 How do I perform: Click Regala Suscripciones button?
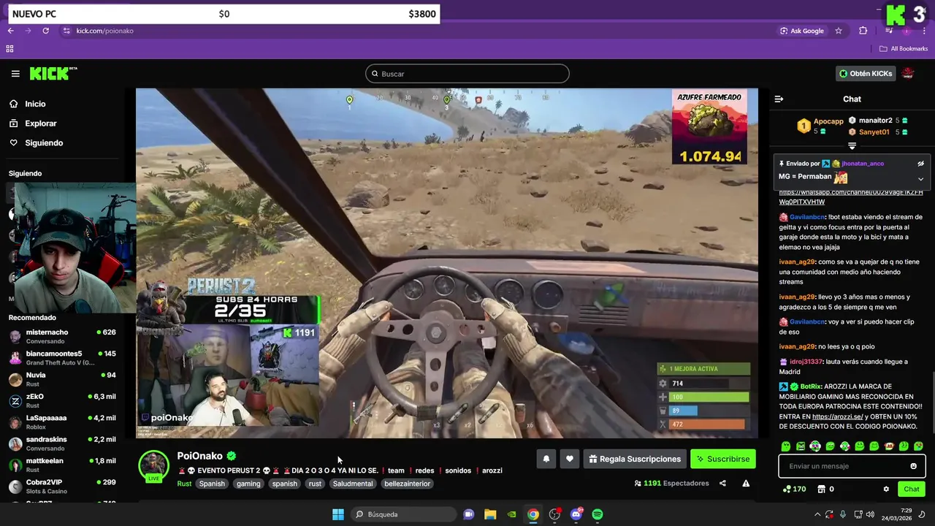pos(635,459)
